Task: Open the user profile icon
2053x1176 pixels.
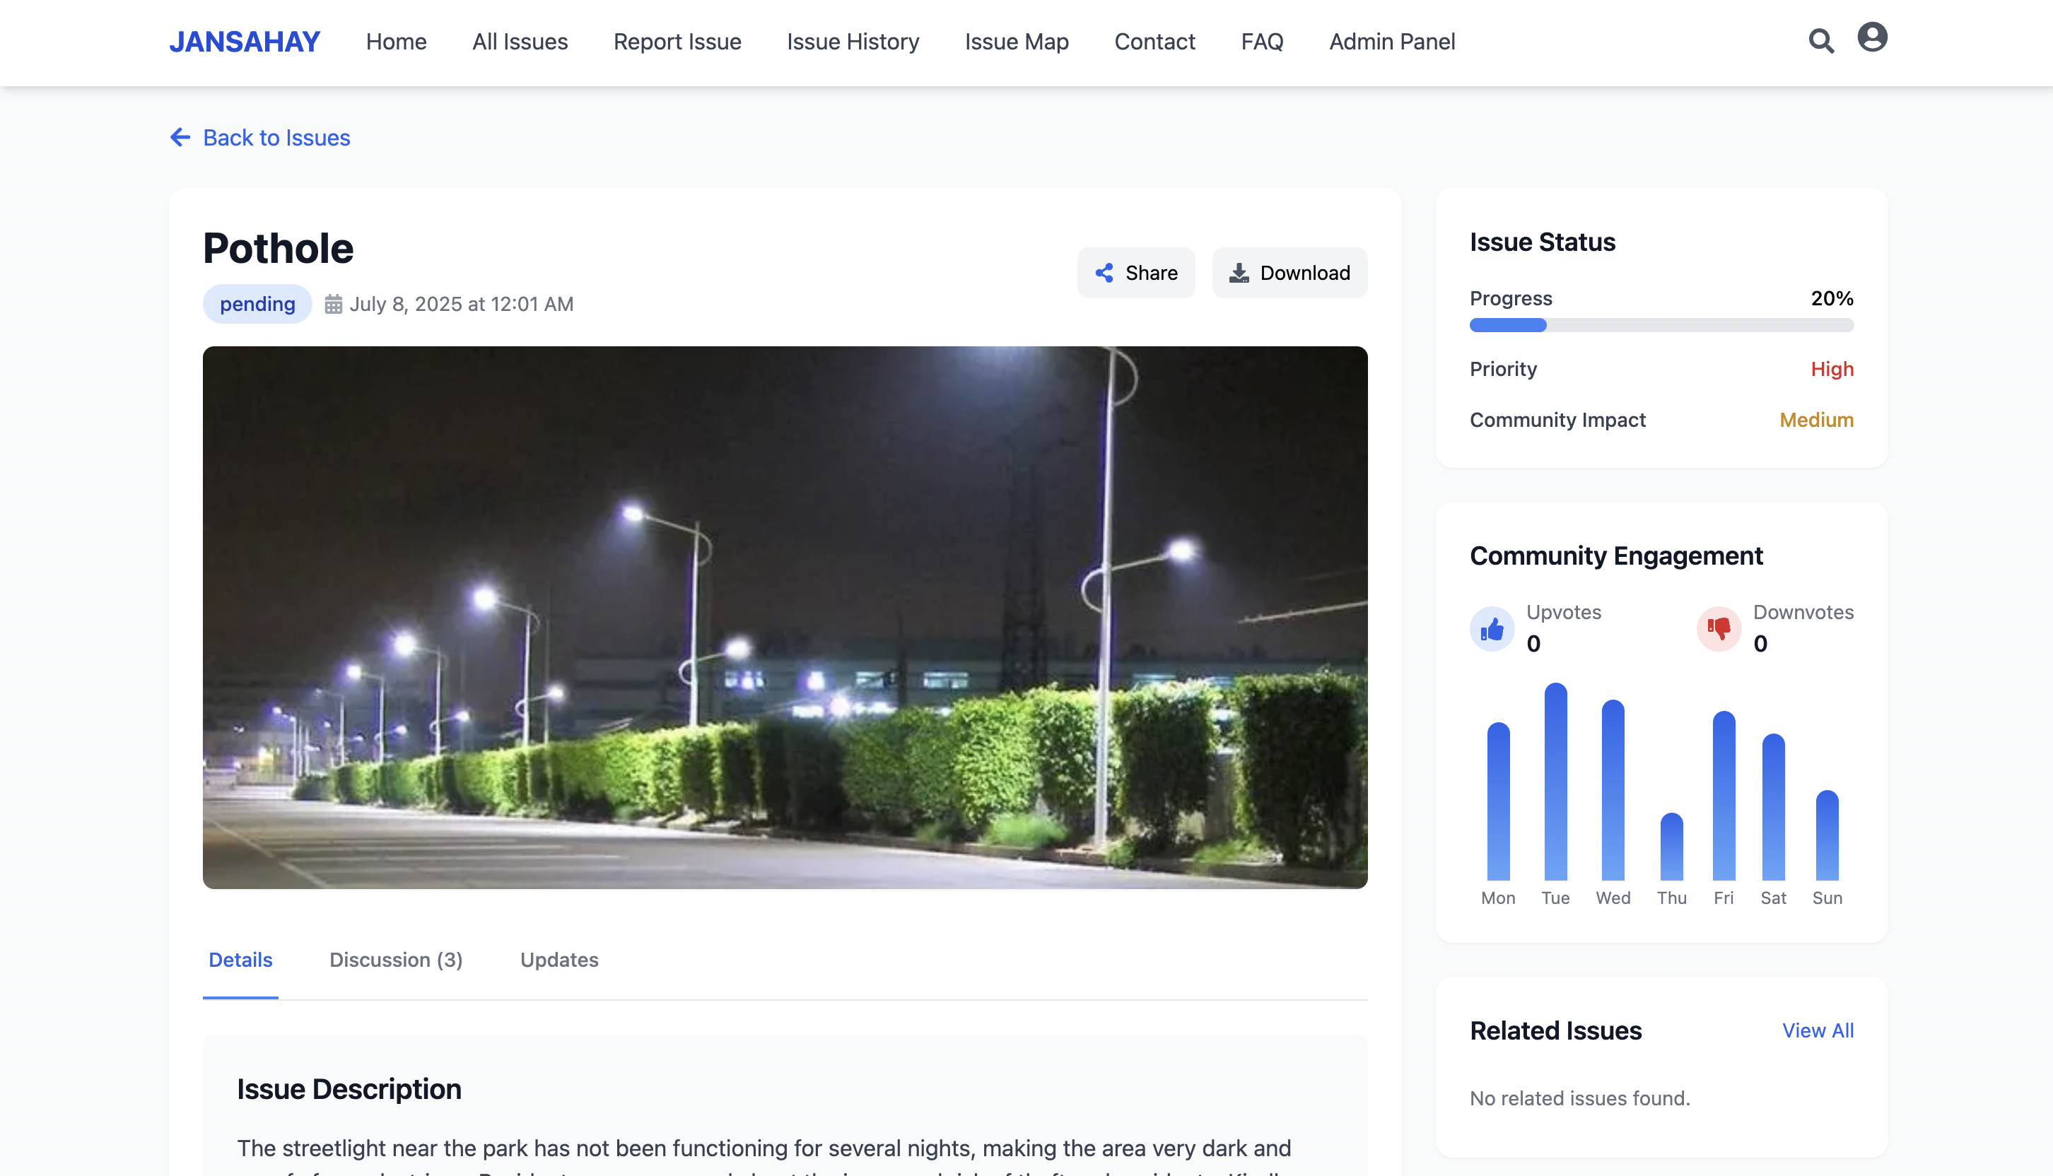Action: pyautogui.click(x=1871, y=38)
